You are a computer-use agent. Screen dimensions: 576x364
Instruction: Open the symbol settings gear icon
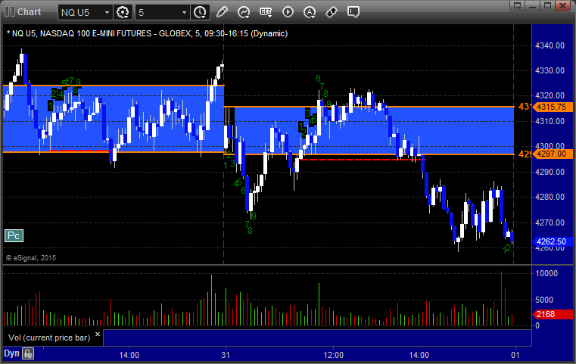123,12
